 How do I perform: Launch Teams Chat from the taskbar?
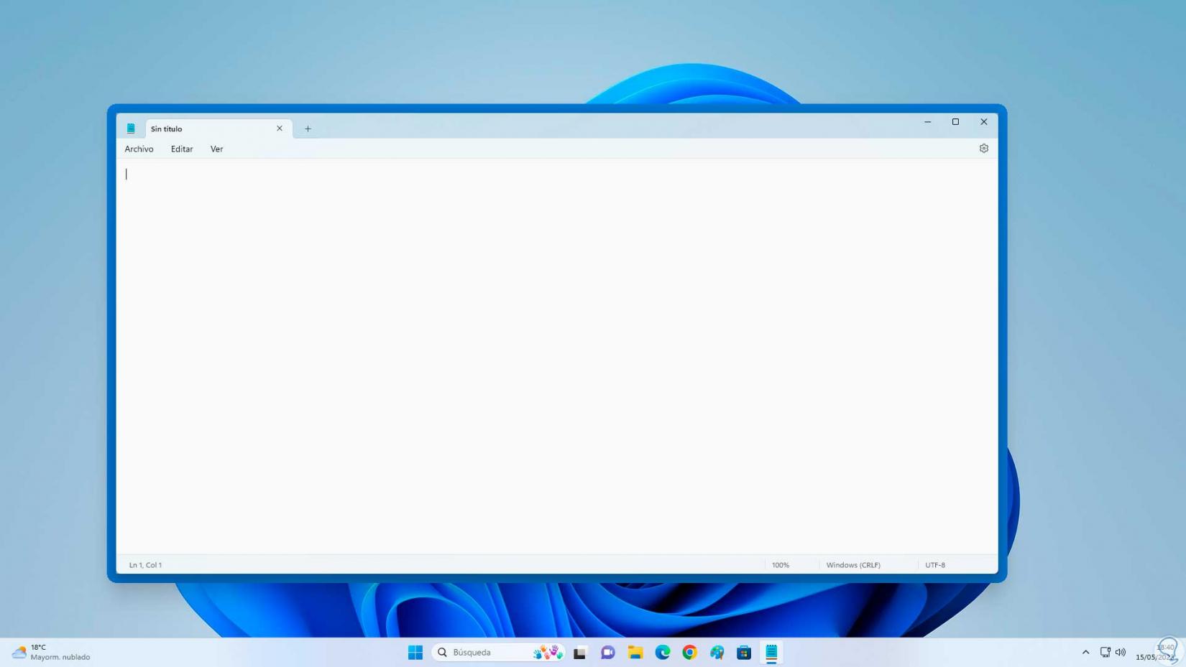(608, 653)
